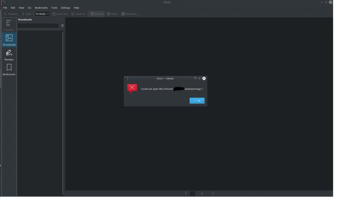Open the Bookmarks menu
This screenshot has width=351, height=197.
(41, 7)
